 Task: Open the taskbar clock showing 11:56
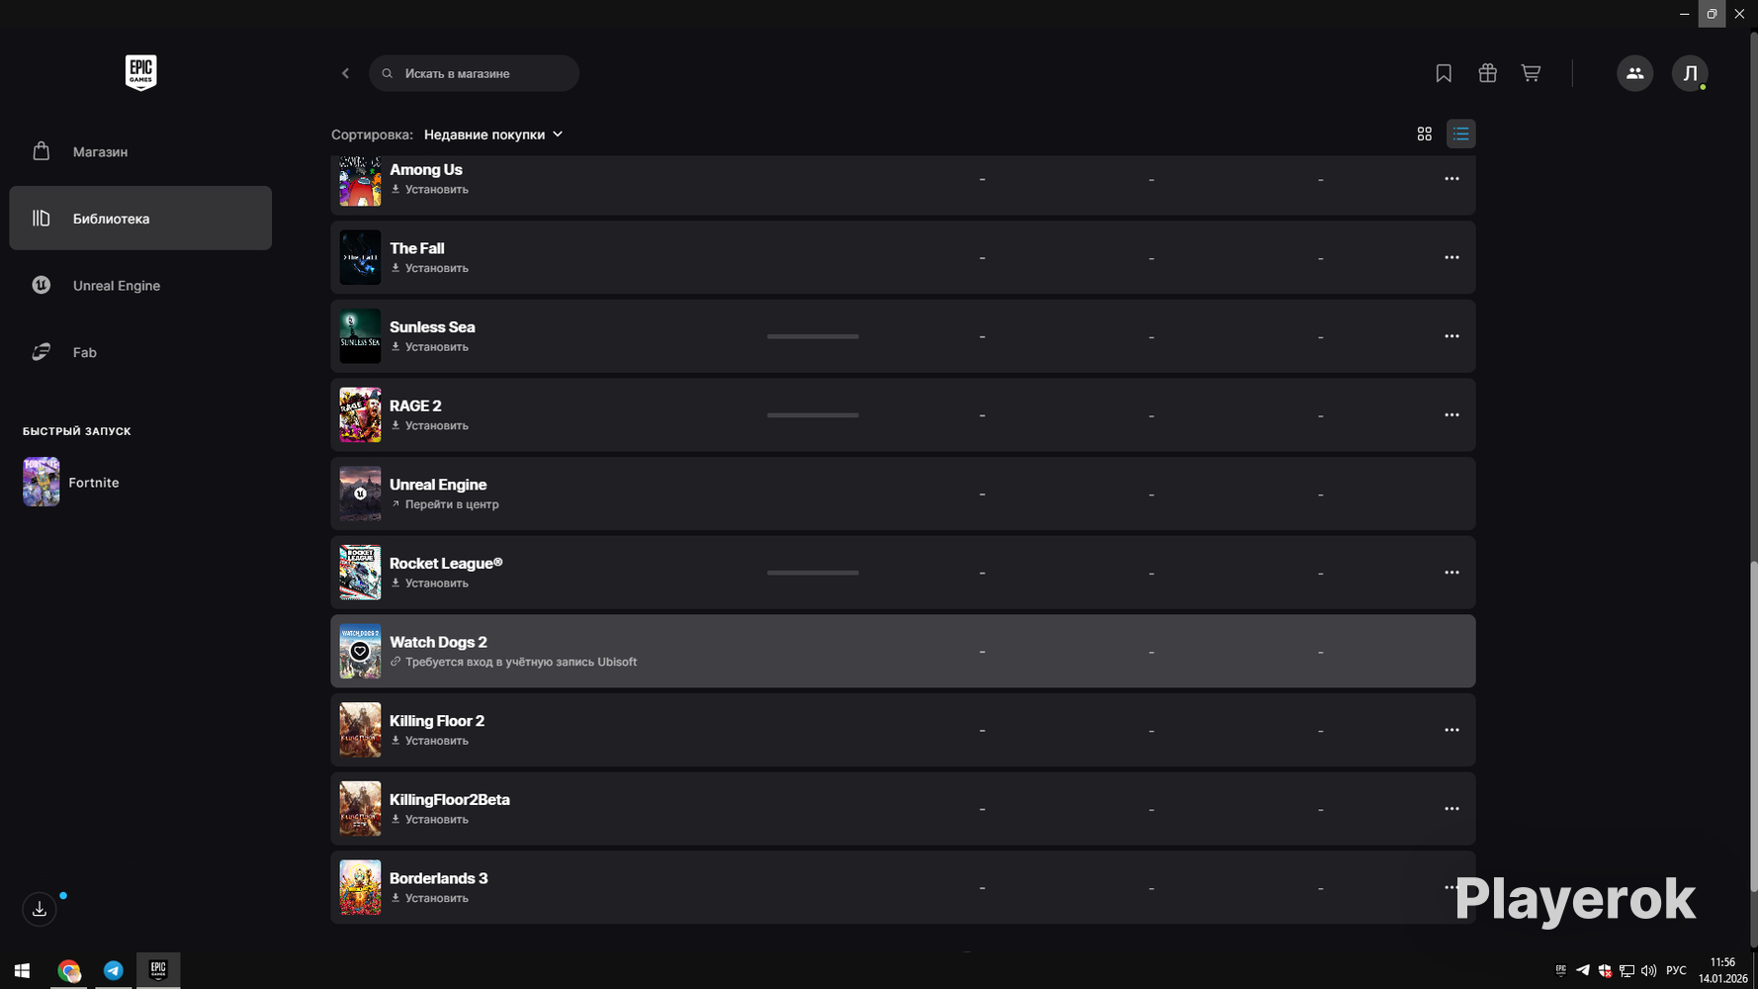1722,970
